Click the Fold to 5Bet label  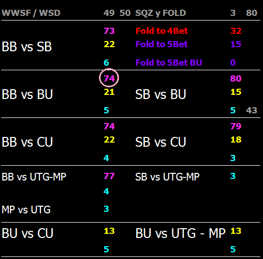point(161,44)
